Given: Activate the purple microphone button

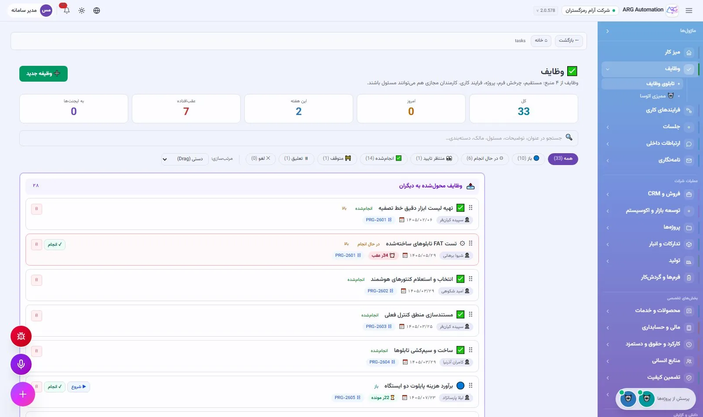Looking at the screenshot, I should (x=21, y=364).
